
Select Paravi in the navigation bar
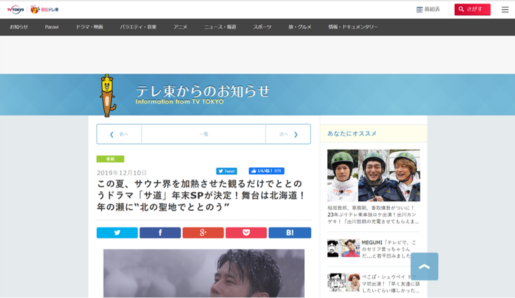(x=52, y=27)
